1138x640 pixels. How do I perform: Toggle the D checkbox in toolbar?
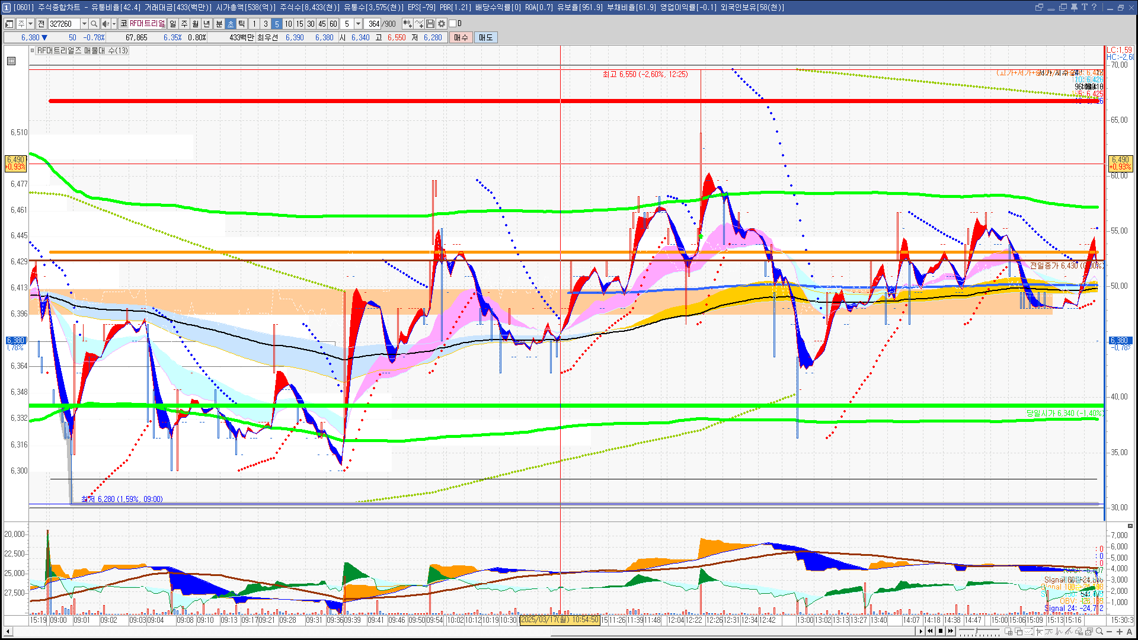tap(453, 24)
